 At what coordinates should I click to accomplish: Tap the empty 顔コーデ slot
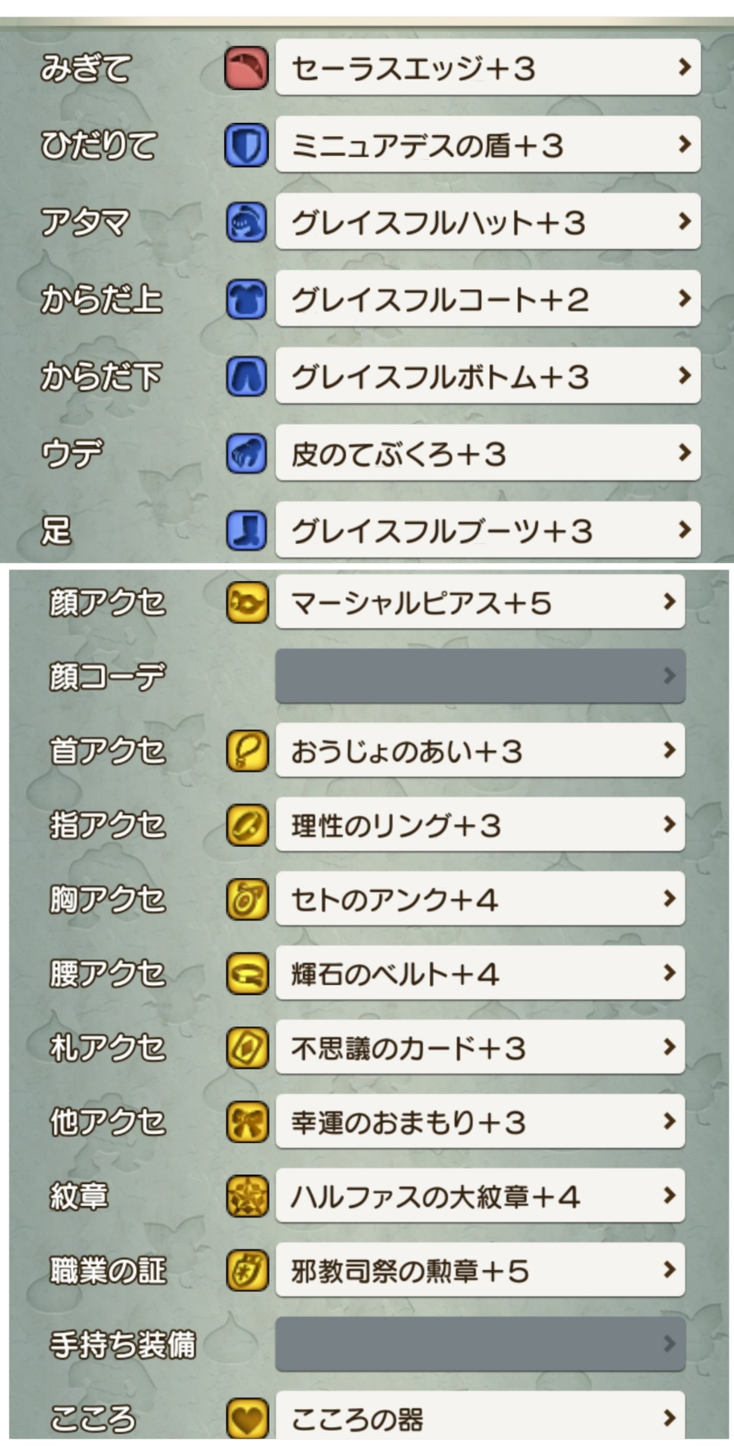[x=480, y=676]
